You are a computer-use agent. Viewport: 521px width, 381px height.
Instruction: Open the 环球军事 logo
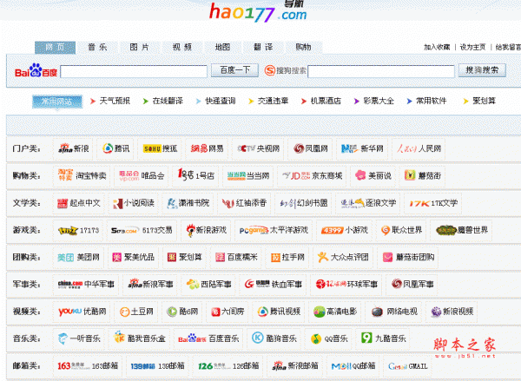pos(331,284)
